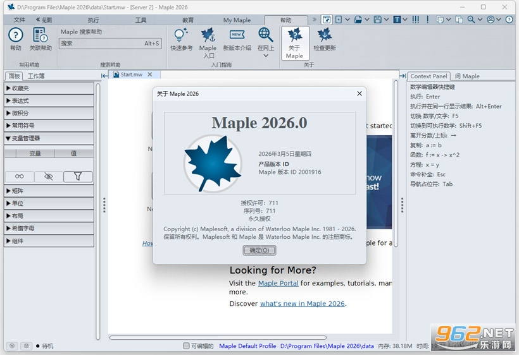519x355 pixels.
Task: Switch to the 教育 ribbon tab
Action: pyautogui.click(x=188, y=20)
